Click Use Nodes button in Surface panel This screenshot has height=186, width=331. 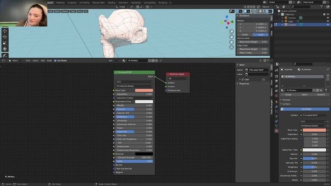[305, 109]
